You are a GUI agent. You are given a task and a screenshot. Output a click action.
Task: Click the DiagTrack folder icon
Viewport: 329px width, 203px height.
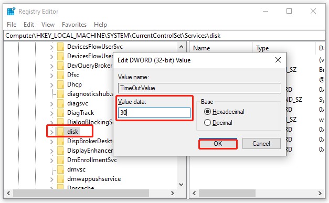point(60,113)
